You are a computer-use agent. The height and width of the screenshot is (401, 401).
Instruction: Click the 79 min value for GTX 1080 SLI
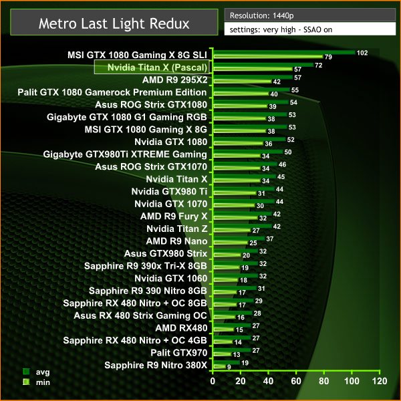(x=328, y=57)
